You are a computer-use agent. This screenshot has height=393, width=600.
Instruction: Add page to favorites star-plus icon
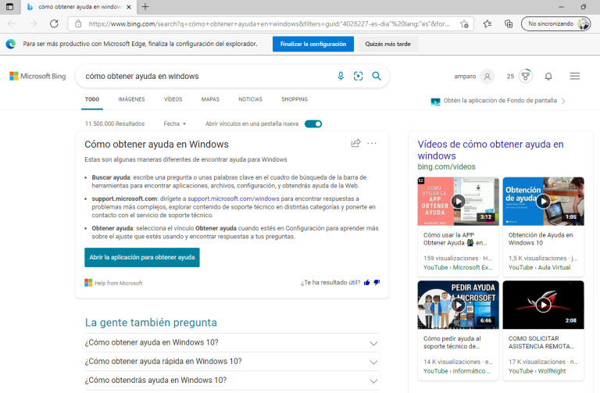pos(464,23)
